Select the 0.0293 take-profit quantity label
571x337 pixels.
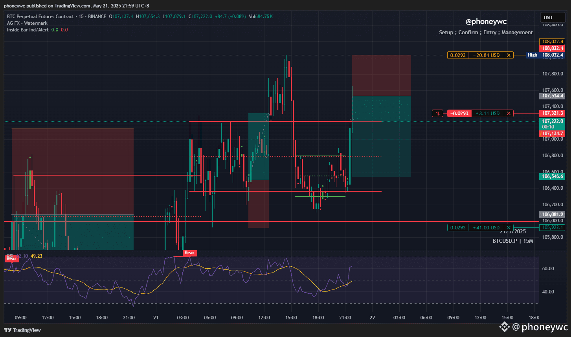[458, 228]
